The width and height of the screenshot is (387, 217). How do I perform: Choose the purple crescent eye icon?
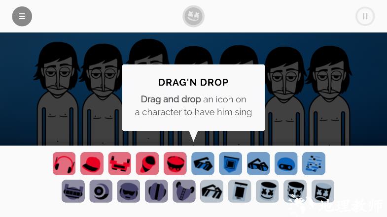point(101,191)
